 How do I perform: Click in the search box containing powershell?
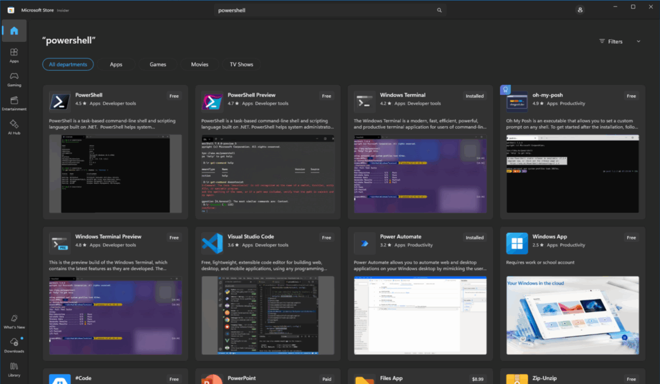(x=330, y=10)
